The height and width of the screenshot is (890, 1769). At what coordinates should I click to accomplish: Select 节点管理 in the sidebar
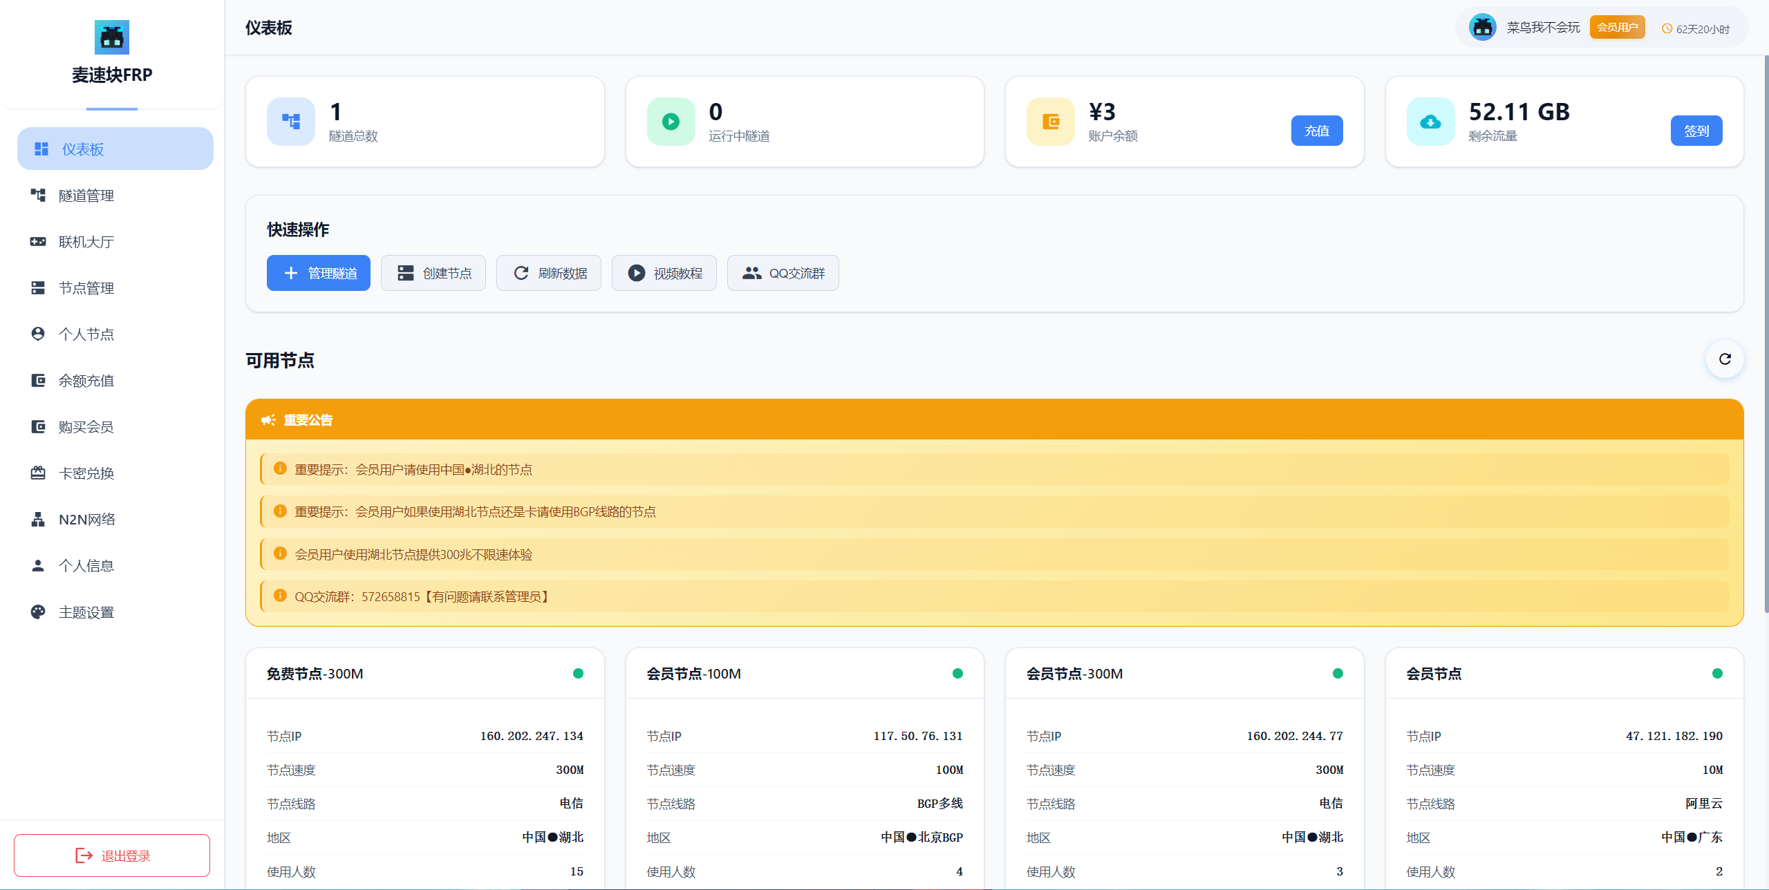click(x=115, y=288)
